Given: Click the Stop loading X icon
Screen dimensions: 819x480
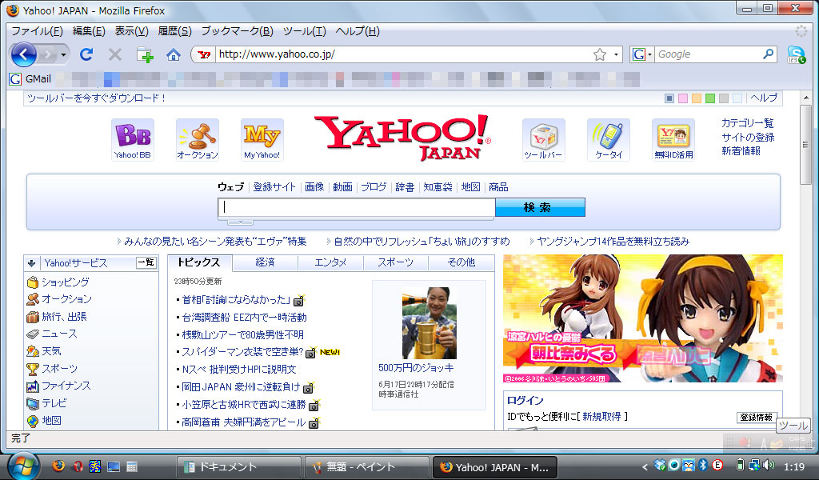Looking at the screenshot, I should click(x=115, y=54).
